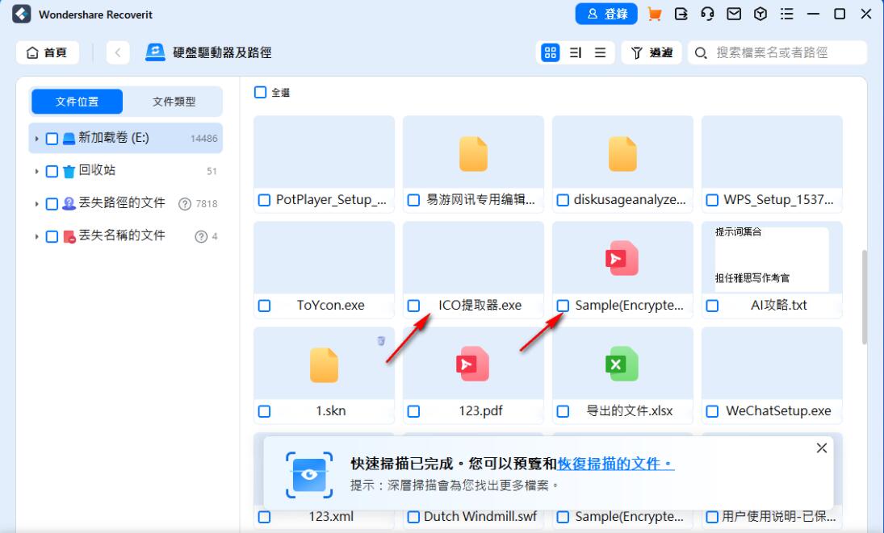The image size is (884, 533).
Task: Click the magnifier icon in search bar
Action: pos(699,52)
